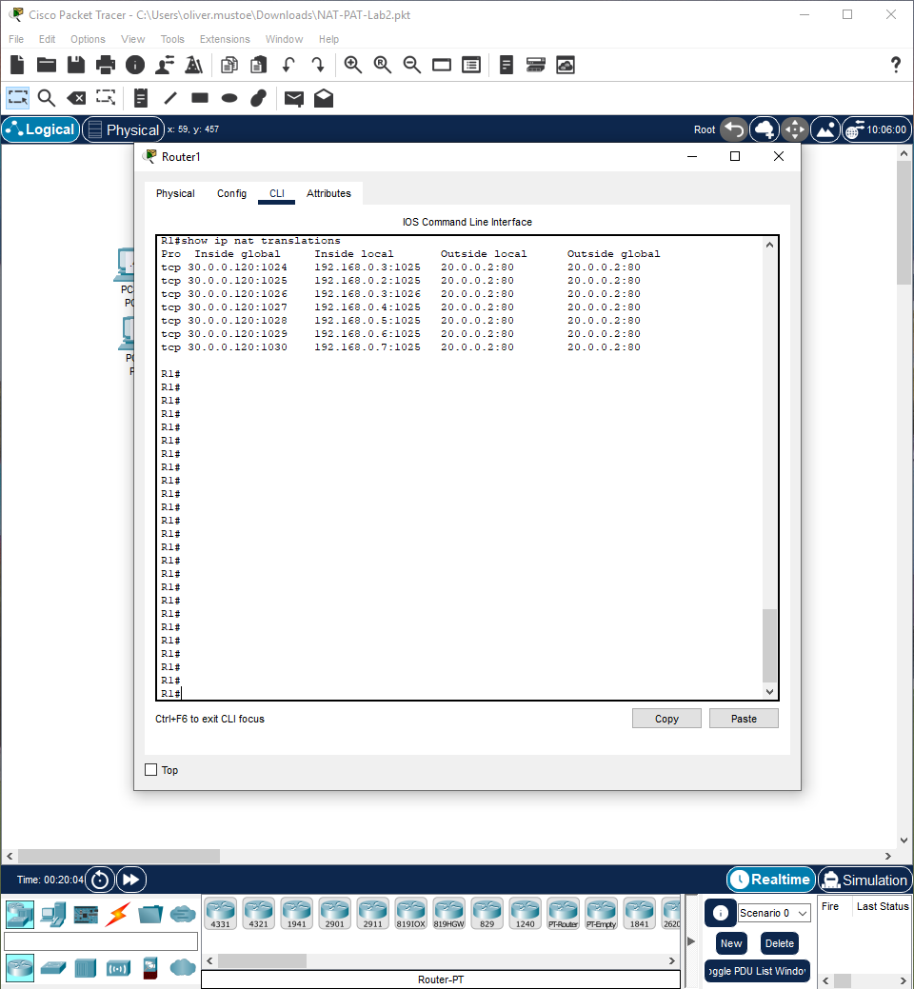914x989 pixels.
Task: Add a Simple PDU envelope
Action: pyautogui.click(x=294, y=98)
